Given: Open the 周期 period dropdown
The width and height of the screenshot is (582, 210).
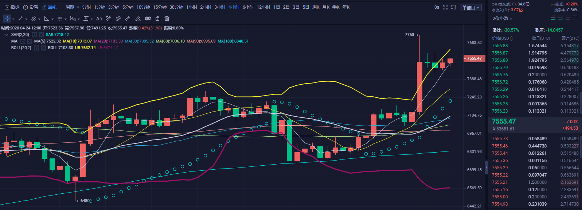Looking at the screenshot, I should (x=72, y=7).
